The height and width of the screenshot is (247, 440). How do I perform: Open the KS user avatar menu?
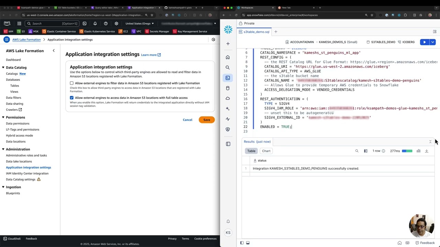click(228, 233)
